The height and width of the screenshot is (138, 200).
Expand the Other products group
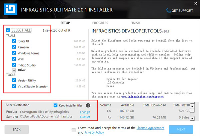(x=14, y=70)
